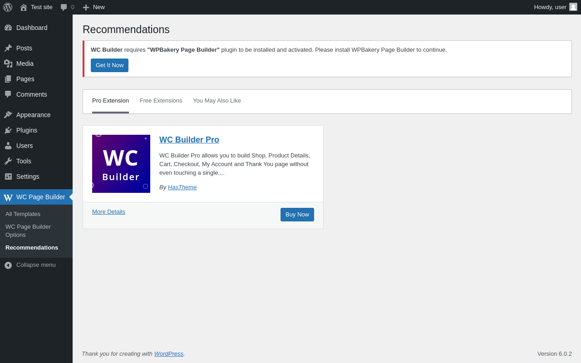Click the home icon beside Test site

click(x=24, y=7)
